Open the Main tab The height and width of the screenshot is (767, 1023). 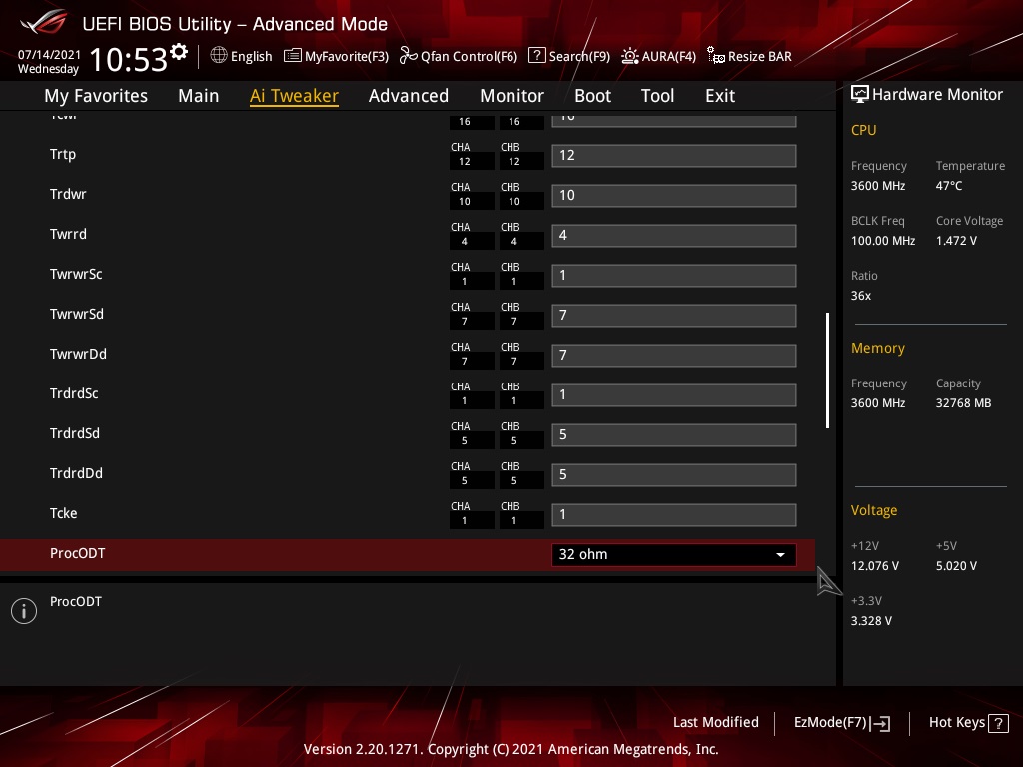[x=199, y=95]
